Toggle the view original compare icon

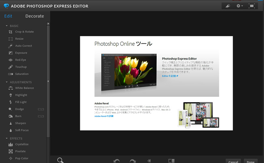[x=171, y=161]
